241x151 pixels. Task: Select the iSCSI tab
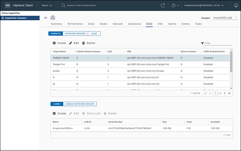pos(149,24)
